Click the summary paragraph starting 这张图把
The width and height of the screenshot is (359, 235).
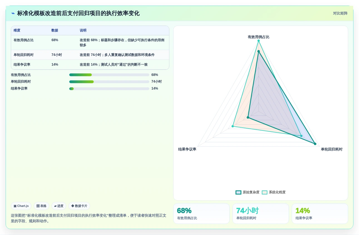coord(89,218)
